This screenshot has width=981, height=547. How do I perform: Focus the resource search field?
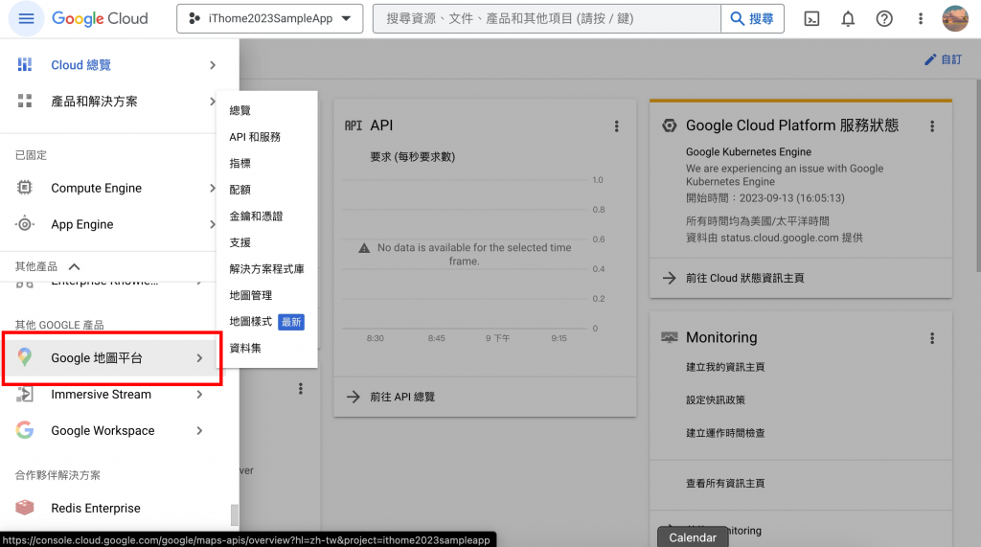coord(547,19)
